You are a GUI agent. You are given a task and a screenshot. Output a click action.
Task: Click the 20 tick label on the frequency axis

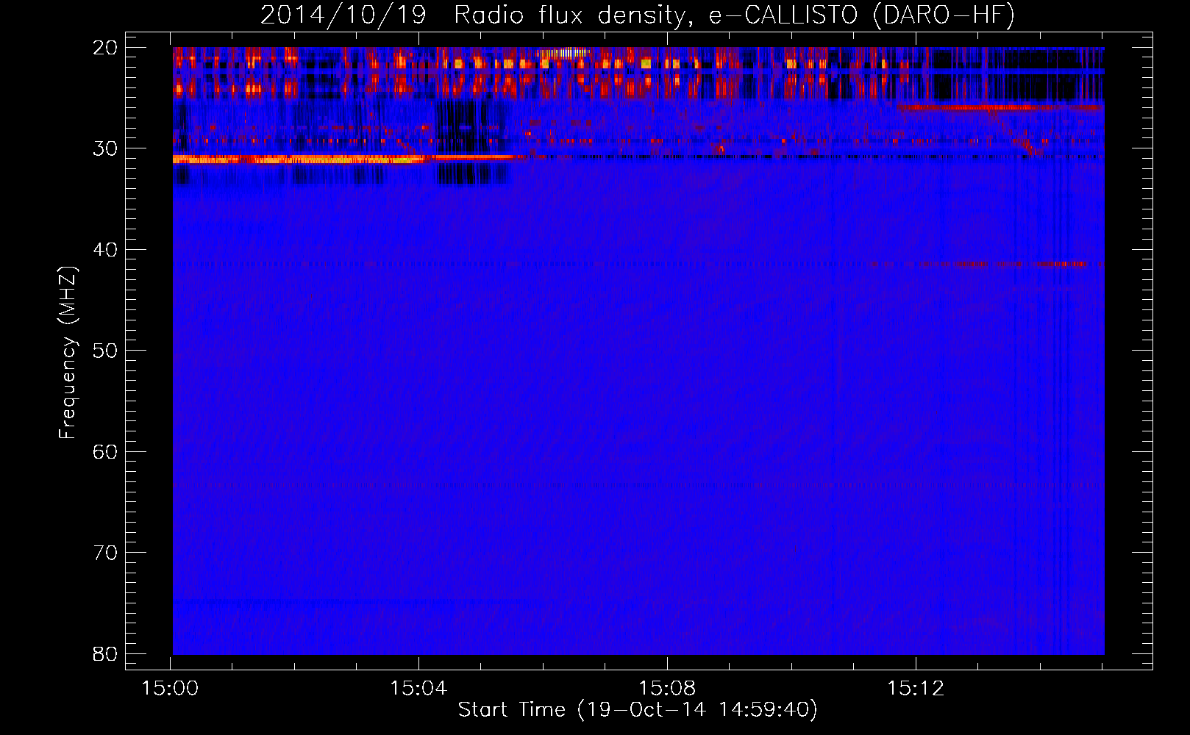point(105,48)
